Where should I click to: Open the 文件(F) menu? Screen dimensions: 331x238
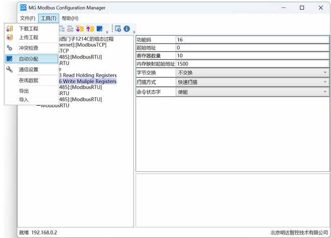click(x=28, y=18)
